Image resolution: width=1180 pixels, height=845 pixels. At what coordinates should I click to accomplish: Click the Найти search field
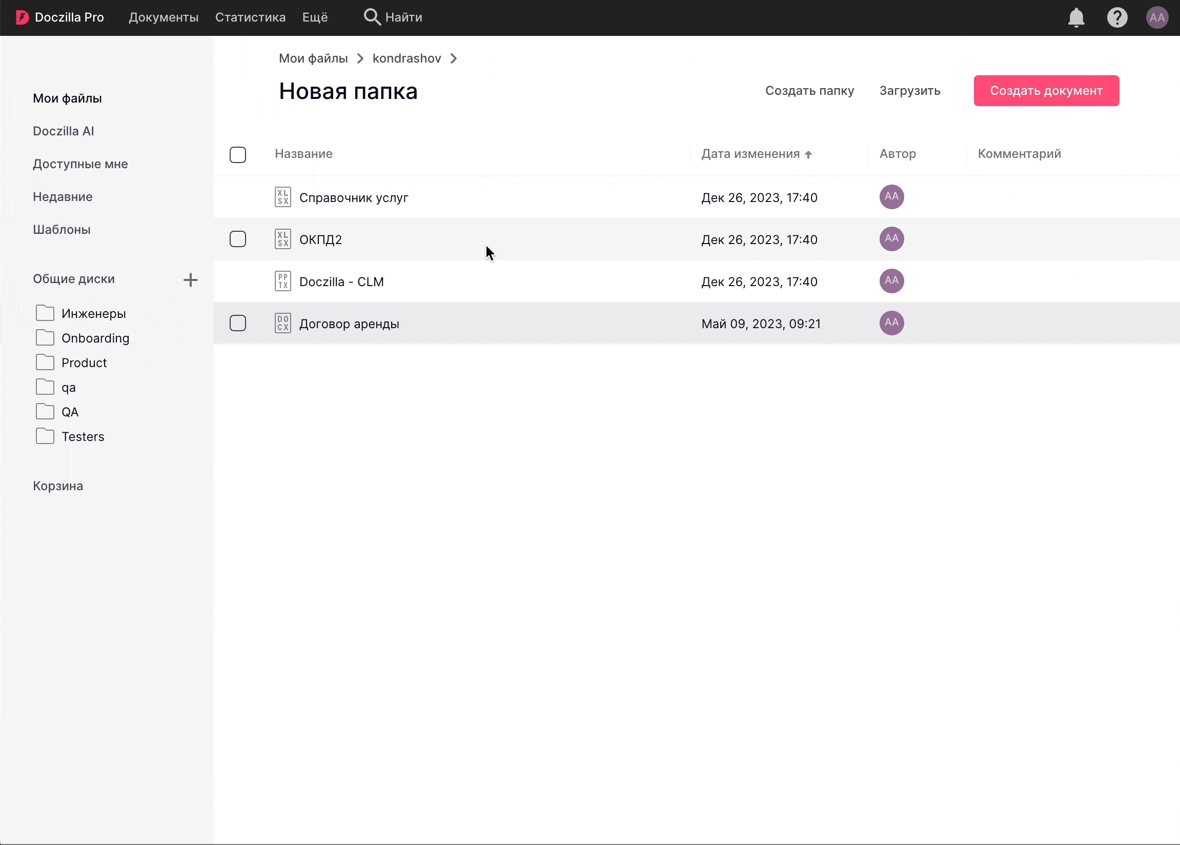pyautogui.click(x=403, y=17)
